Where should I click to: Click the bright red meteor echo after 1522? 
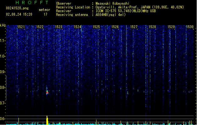click(47, 92)
